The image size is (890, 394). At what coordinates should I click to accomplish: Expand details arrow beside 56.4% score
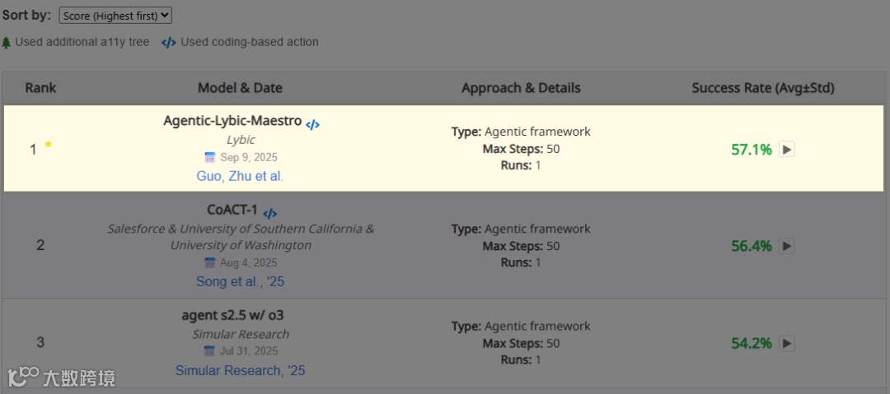[787, 246]
